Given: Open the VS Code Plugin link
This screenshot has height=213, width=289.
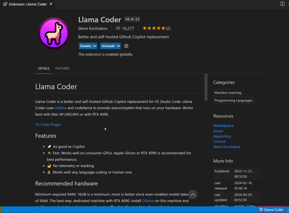Looking at the screenshot, I should (x=48, y=124).
